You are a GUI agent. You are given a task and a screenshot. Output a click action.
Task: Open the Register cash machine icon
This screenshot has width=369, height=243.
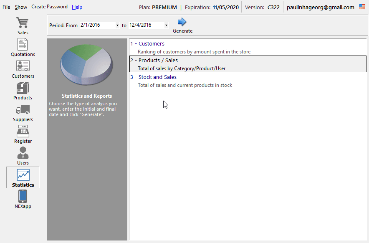point(23,131)
